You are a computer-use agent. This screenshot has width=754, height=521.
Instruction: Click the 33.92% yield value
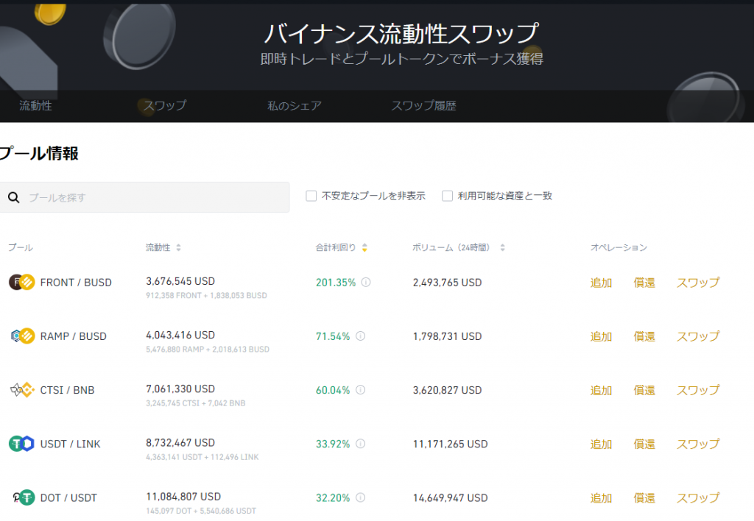(333, 444)
